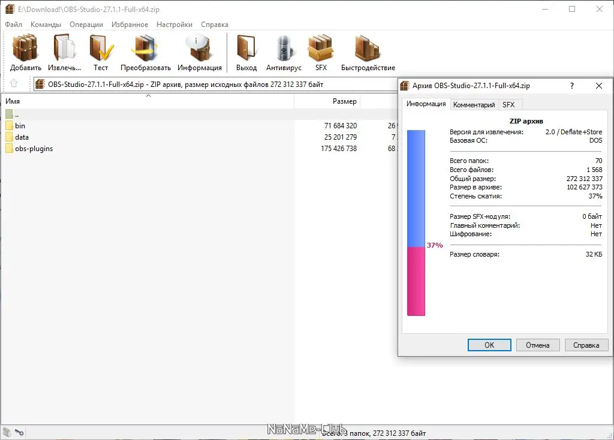614x440 pixels.
Task: Minimize the WinRAR window
Action: coord(544,9)
